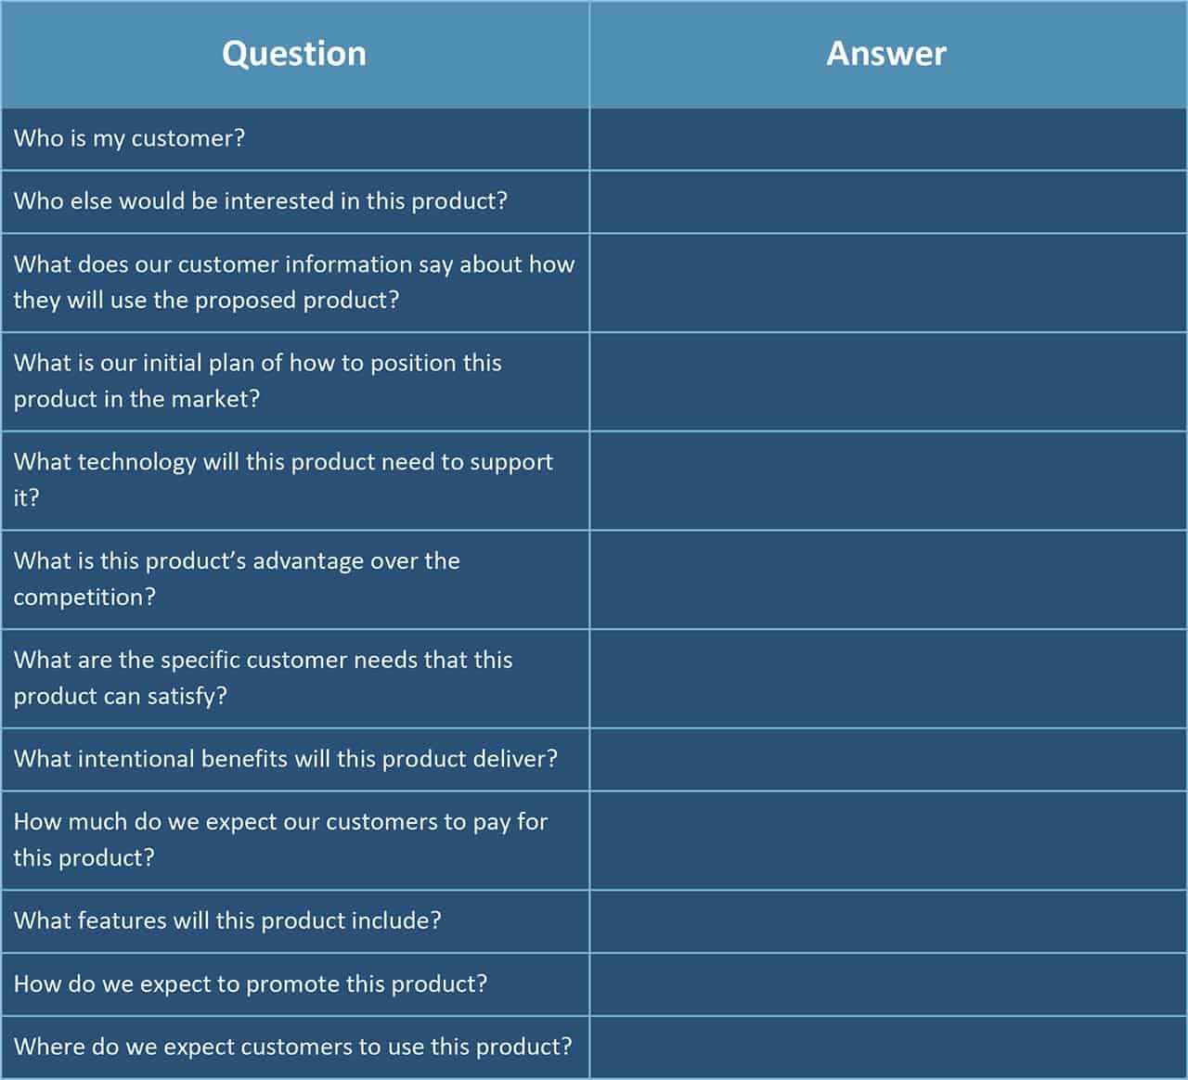Select the customer information question cell
The image size is (1188, 1080).
[294, 282]
